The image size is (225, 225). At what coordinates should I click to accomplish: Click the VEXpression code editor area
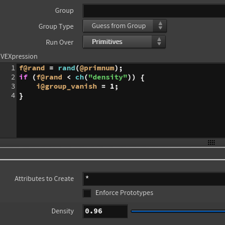pos(120,100)
